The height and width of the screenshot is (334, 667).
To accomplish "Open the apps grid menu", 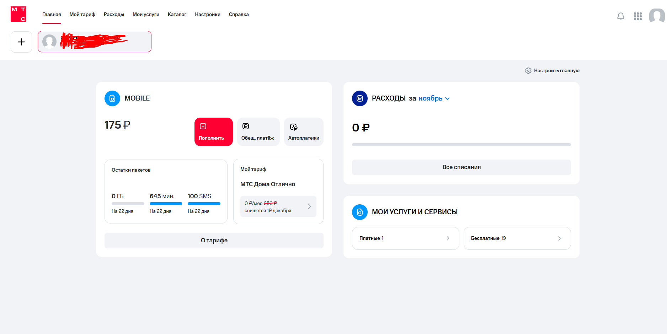I will pyautogui.click(x=637, y=16).
